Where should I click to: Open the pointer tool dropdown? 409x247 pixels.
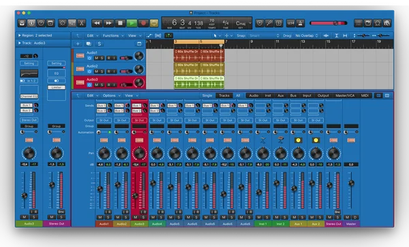pos(217,35)
